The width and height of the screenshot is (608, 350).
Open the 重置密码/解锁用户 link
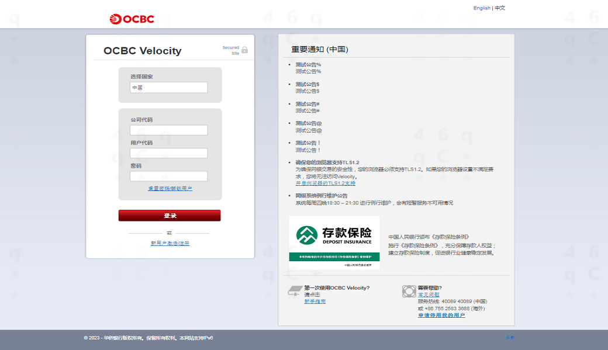point(170,188)
